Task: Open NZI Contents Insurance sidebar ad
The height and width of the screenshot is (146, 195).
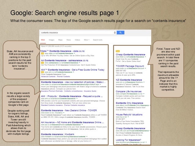Action: coord(129,80)
